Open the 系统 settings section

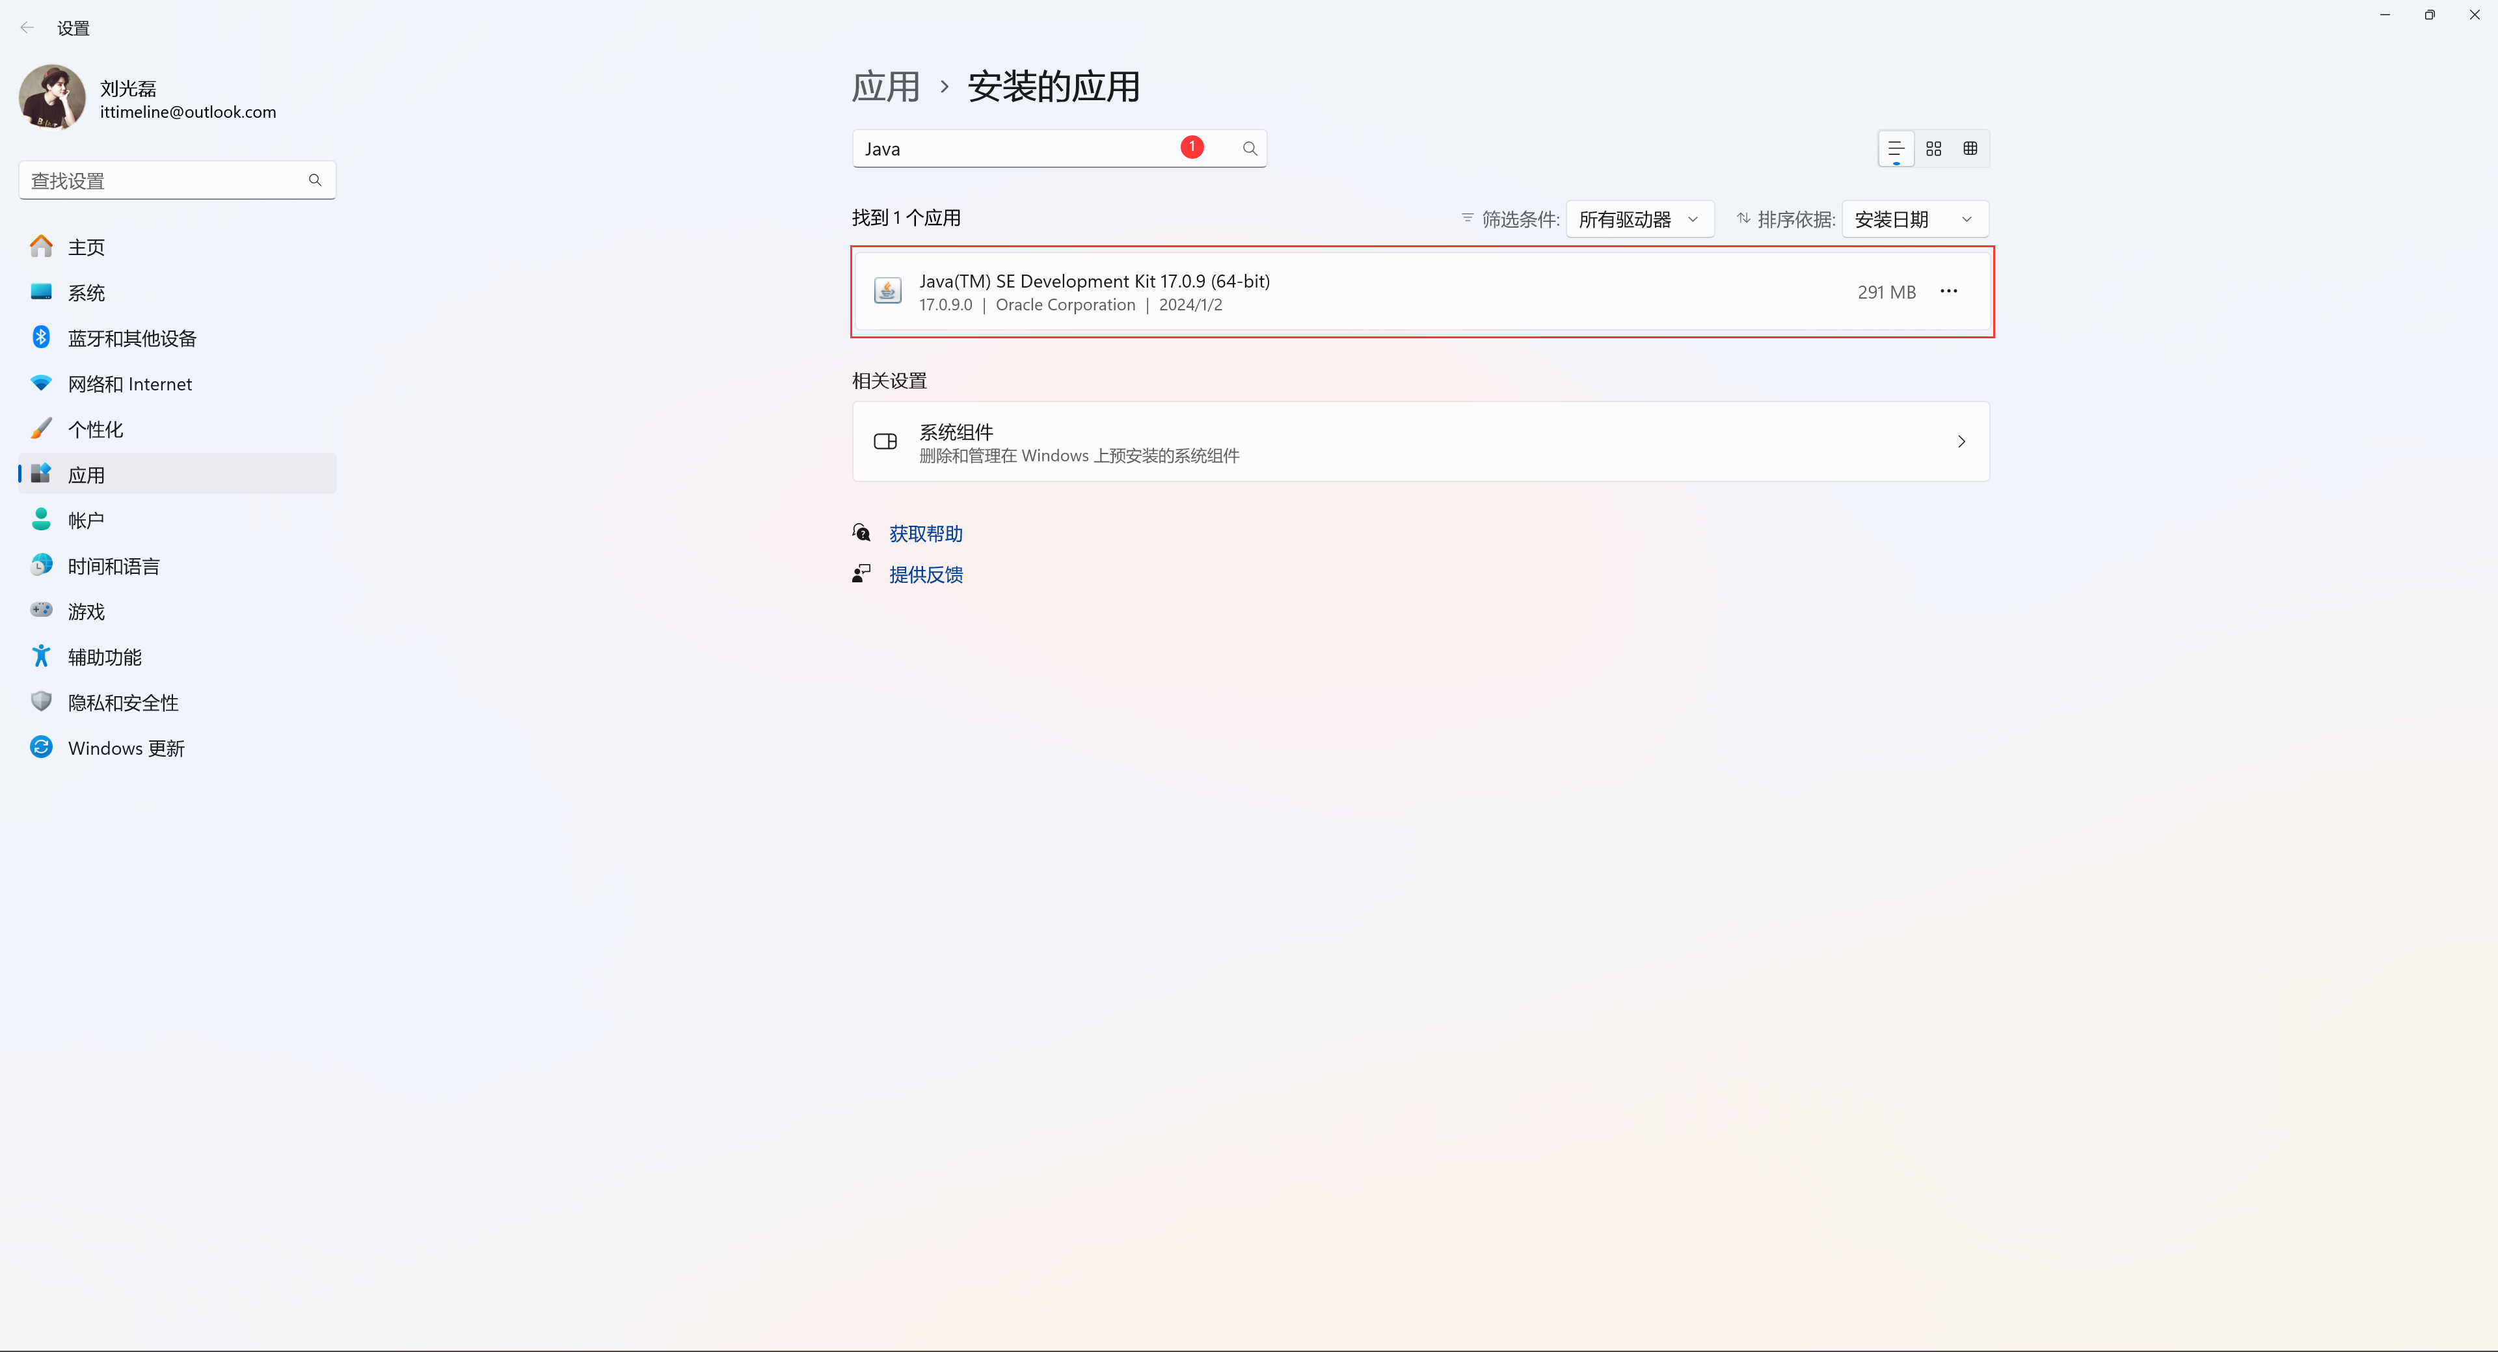point(178,292)
